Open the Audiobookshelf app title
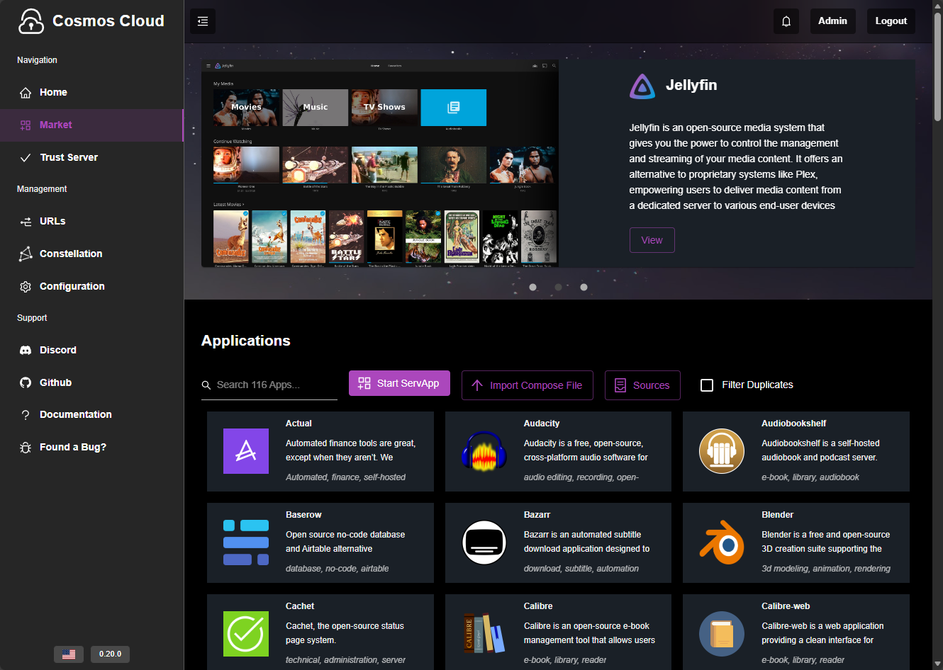The width and height of the screenshot is (943, 670). point(794,424)
